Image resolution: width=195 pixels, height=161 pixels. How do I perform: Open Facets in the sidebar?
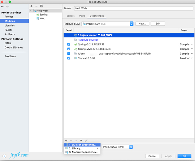[9, 30]
